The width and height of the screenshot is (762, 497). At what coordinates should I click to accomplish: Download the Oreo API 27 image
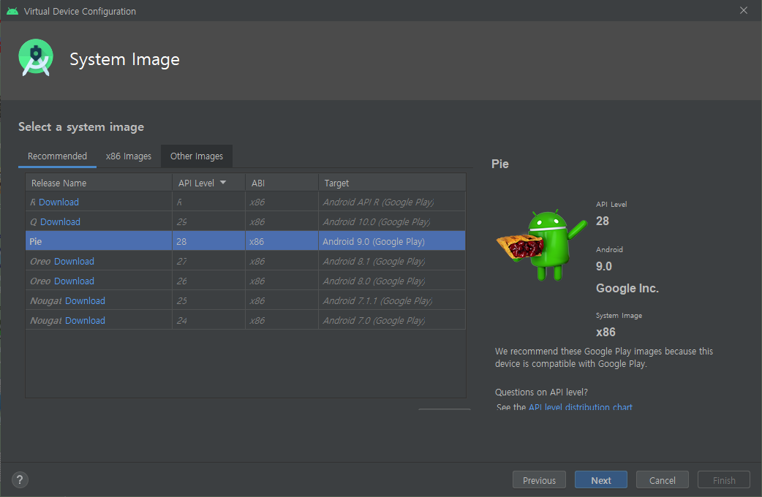74,262
